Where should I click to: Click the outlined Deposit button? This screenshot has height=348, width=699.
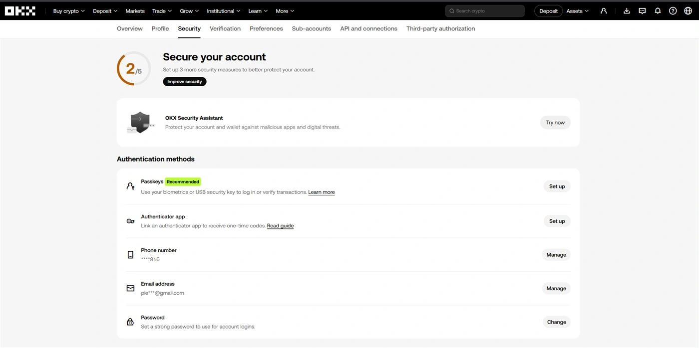click(x=548, y=11)
